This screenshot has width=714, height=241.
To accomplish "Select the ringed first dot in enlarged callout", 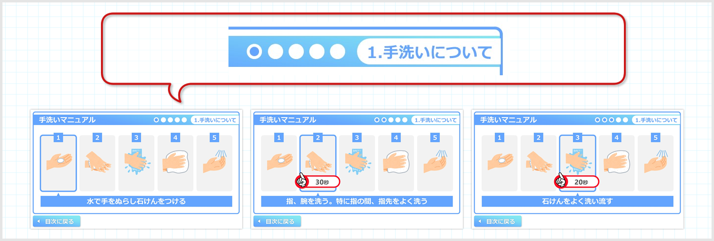I will click(254, 51).
